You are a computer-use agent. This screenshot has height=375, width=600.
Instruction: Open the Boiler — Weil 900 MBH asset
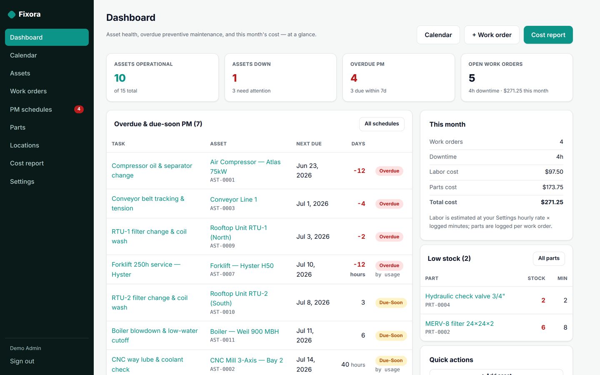tap(245, 332)
